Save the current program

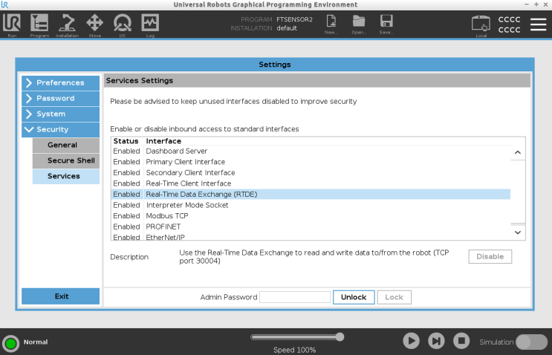click(x=386, y=24)
